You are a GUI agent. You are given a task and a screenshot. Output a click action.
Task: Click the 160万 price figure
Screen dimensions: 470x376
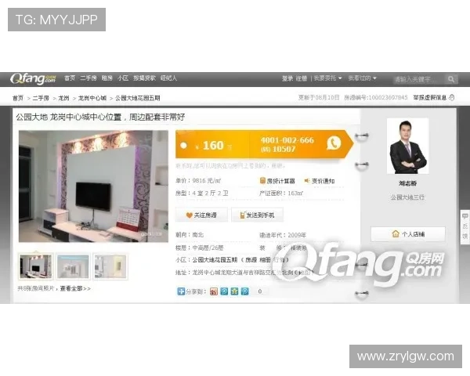pyautogui.click(x=213, y=146)
